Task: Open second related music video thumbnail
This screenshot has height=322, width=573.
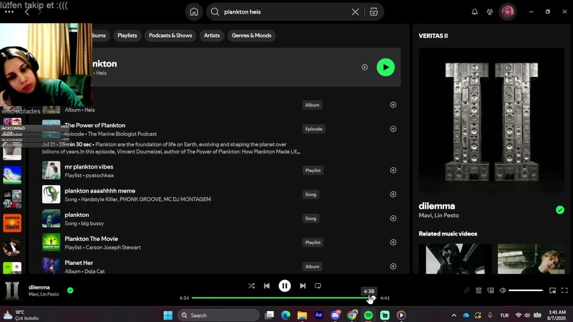Action: [531, 259]
